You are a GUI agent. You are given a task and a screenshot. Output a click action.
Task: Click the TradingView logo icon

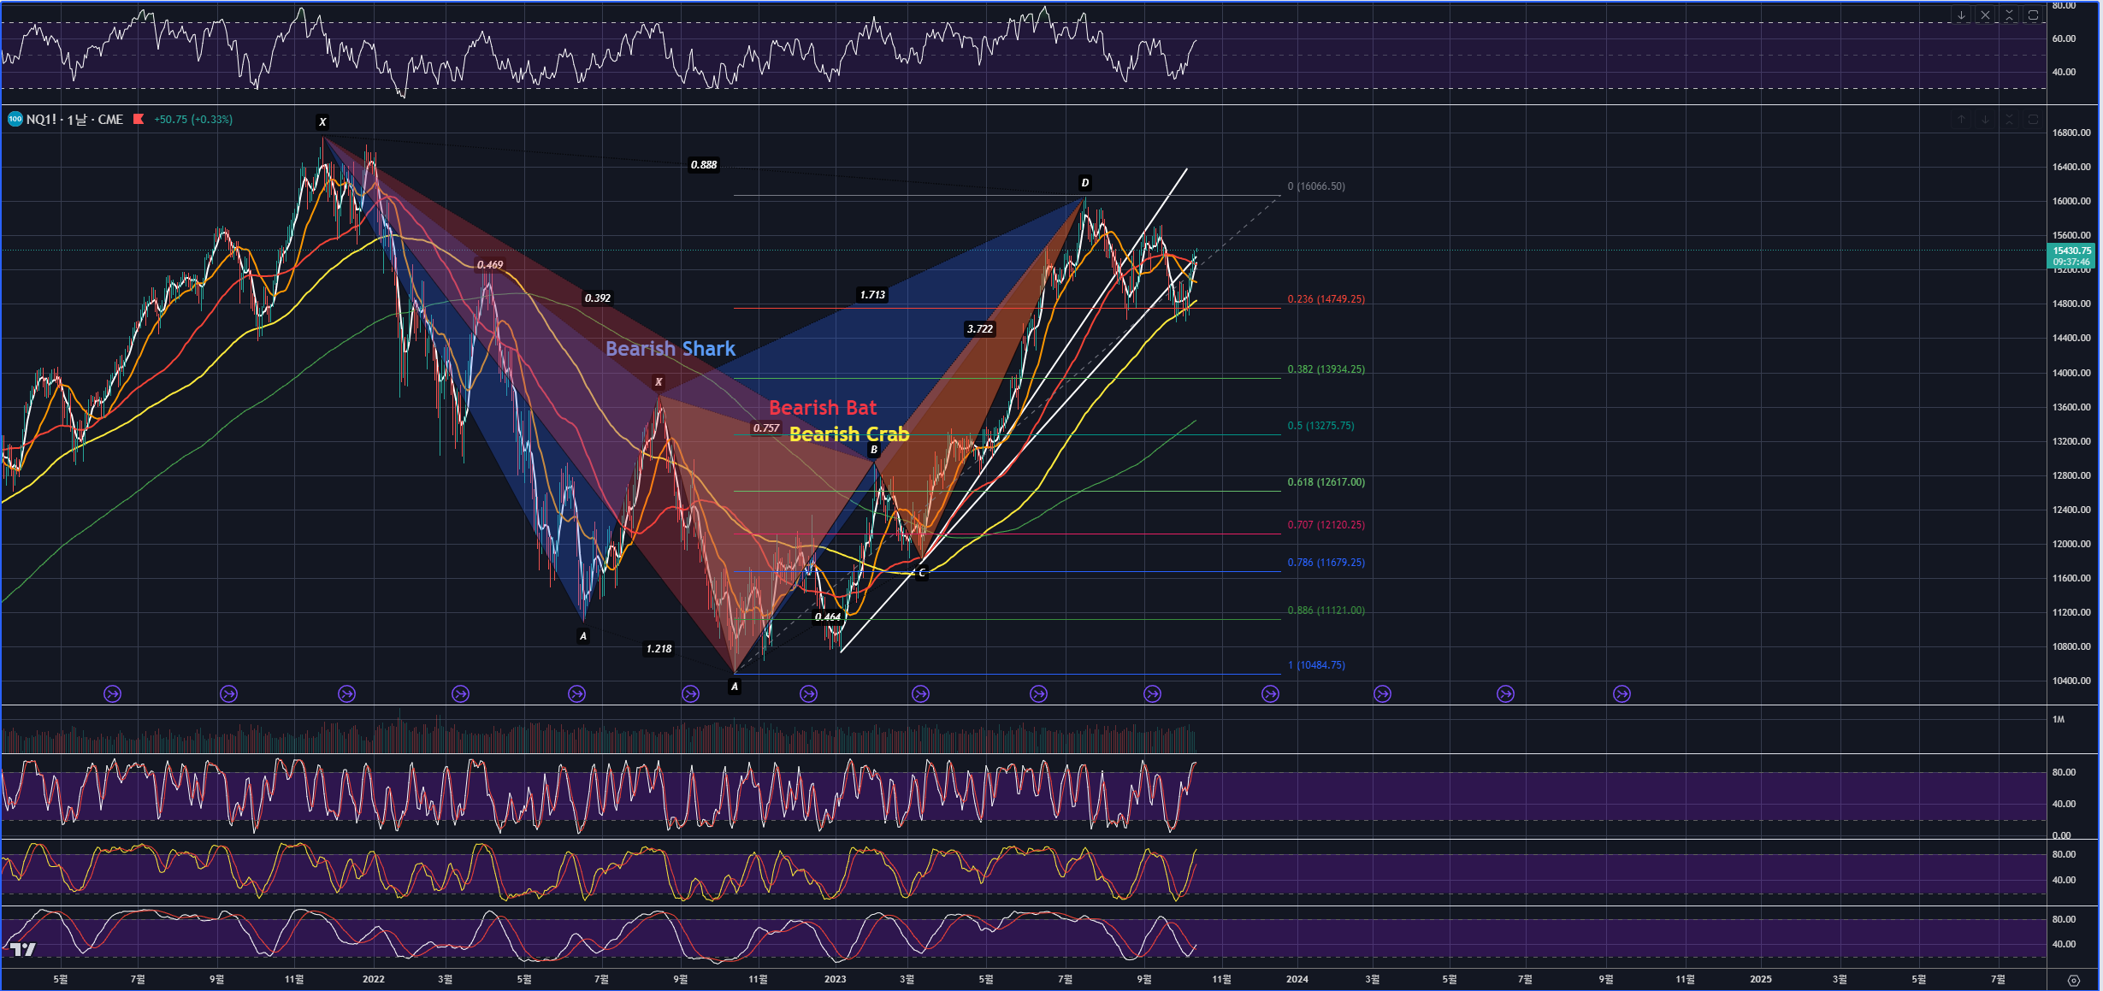(x=22, y=949)
